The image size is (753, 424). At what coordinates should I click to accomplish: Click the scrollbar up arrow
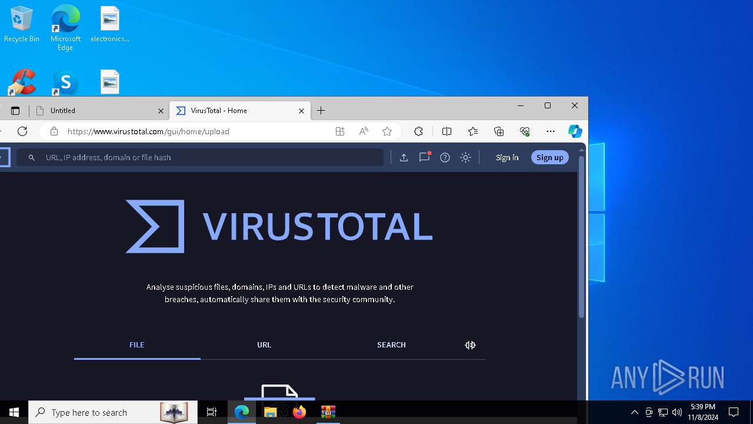(581, 150)
